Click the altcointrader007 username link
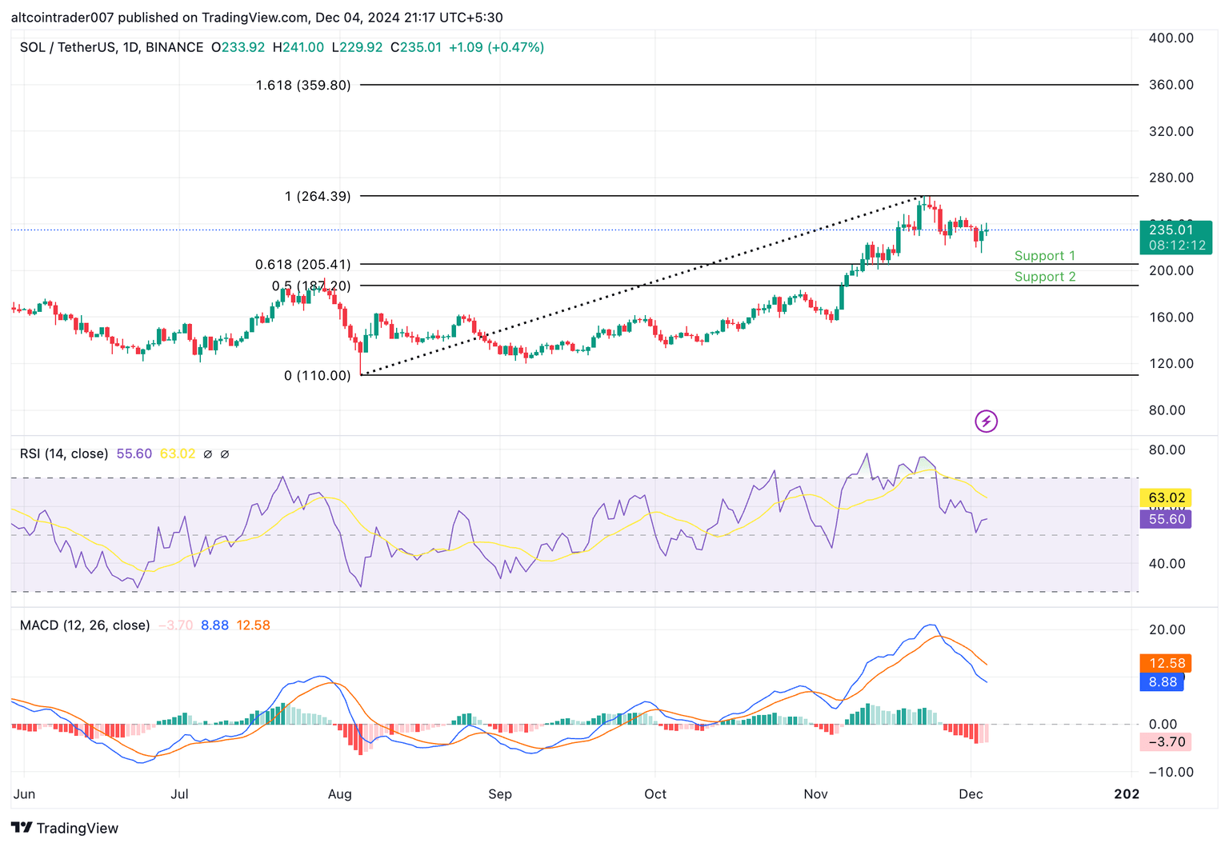The image size is (1229, 847). [x=64, y=15]
